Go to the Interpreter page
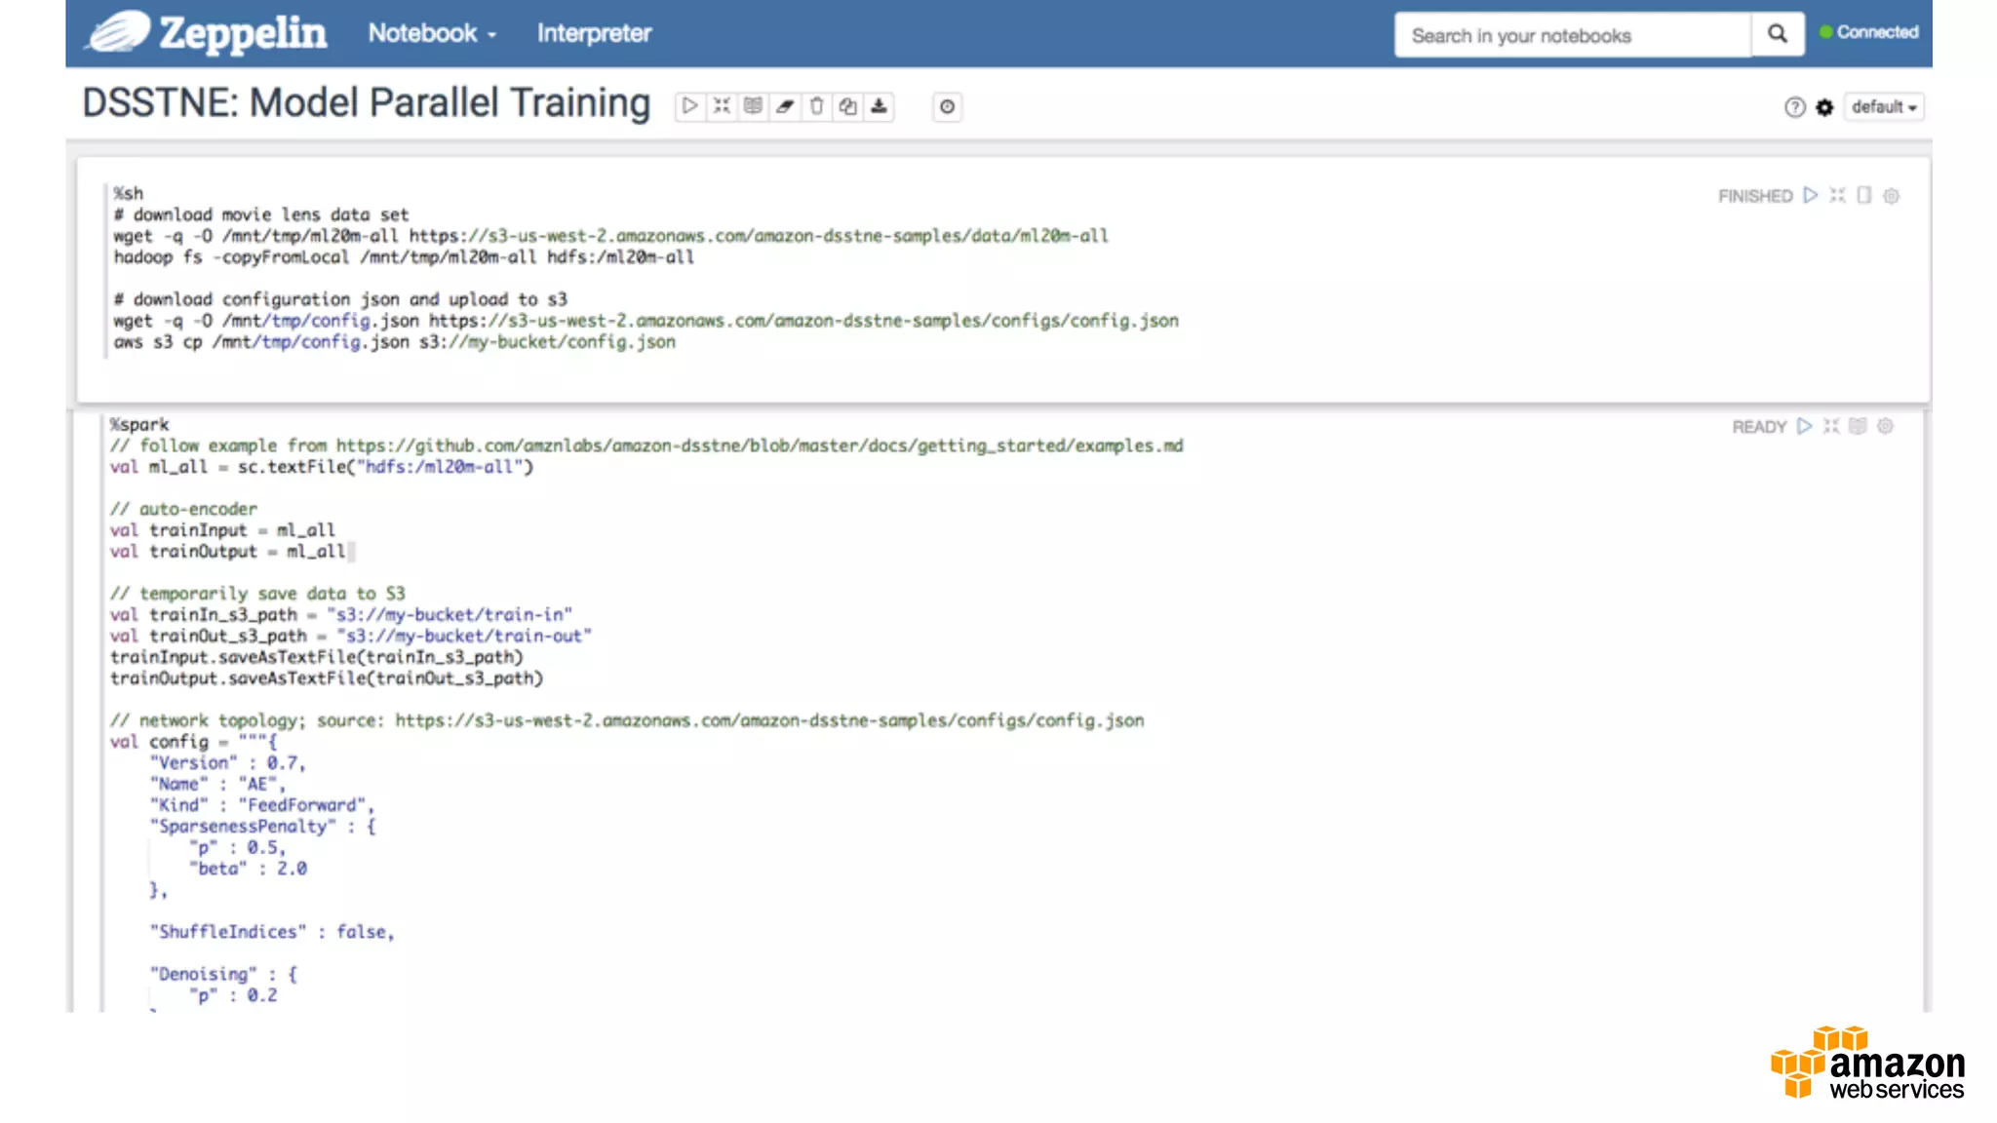This screenshot has height=1123, width=1997. 594,33
